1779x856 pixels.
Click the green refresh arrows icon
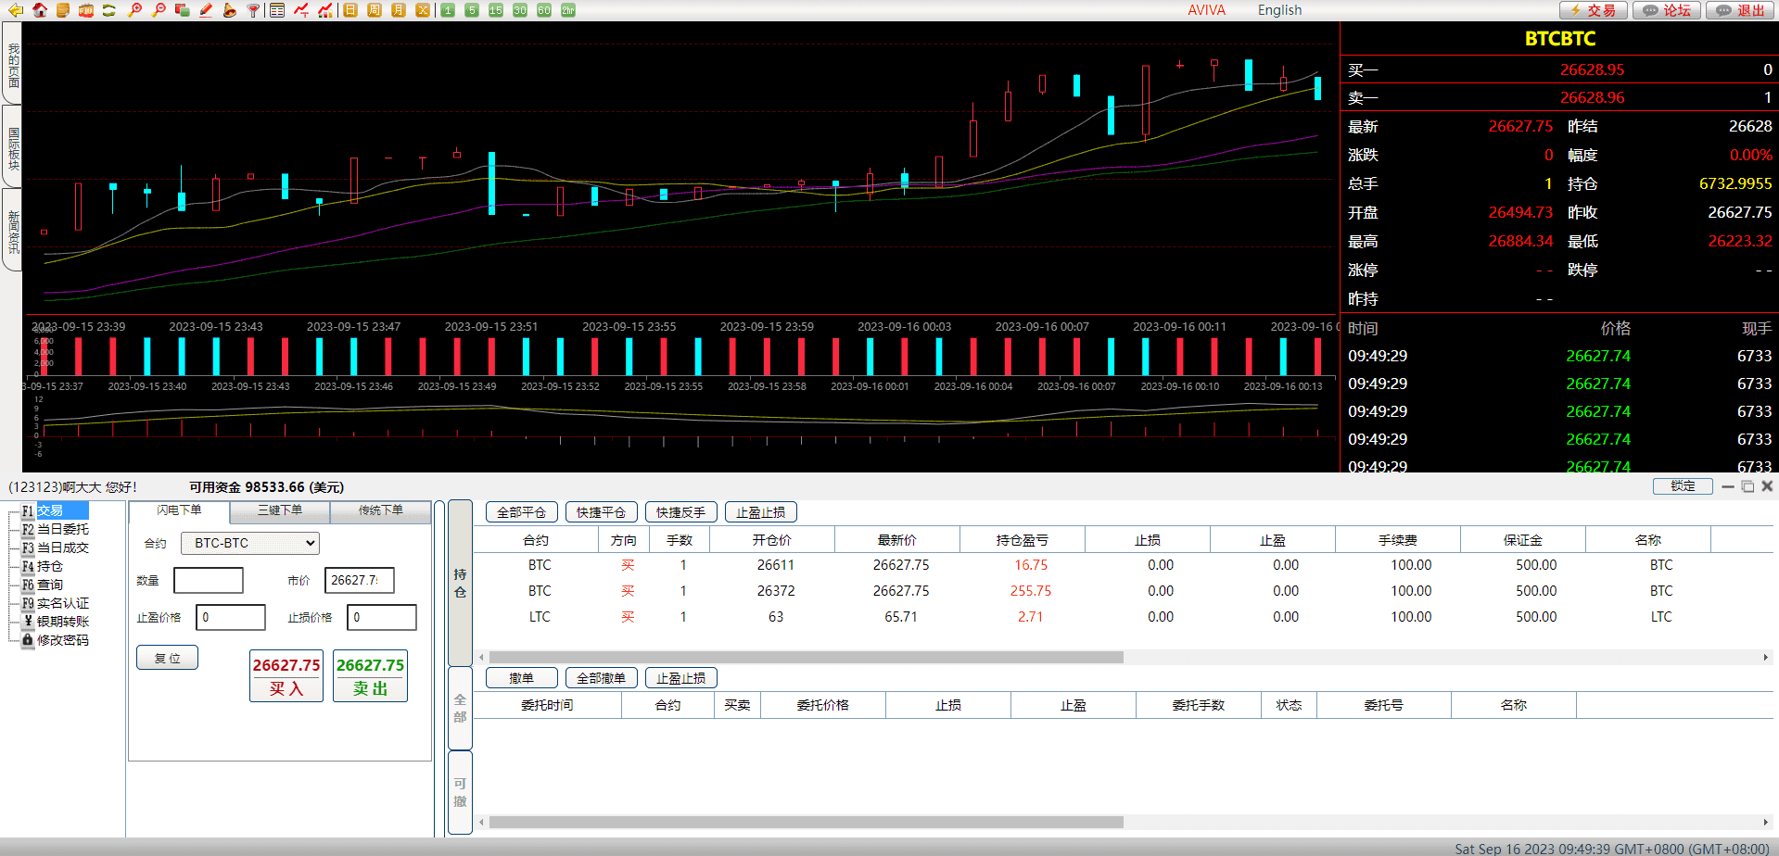[109, 10]
